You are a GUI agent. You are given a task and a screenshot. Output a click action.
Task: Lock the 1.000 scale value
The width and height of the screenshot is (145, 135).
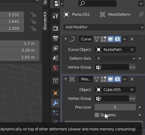(33, 28)
